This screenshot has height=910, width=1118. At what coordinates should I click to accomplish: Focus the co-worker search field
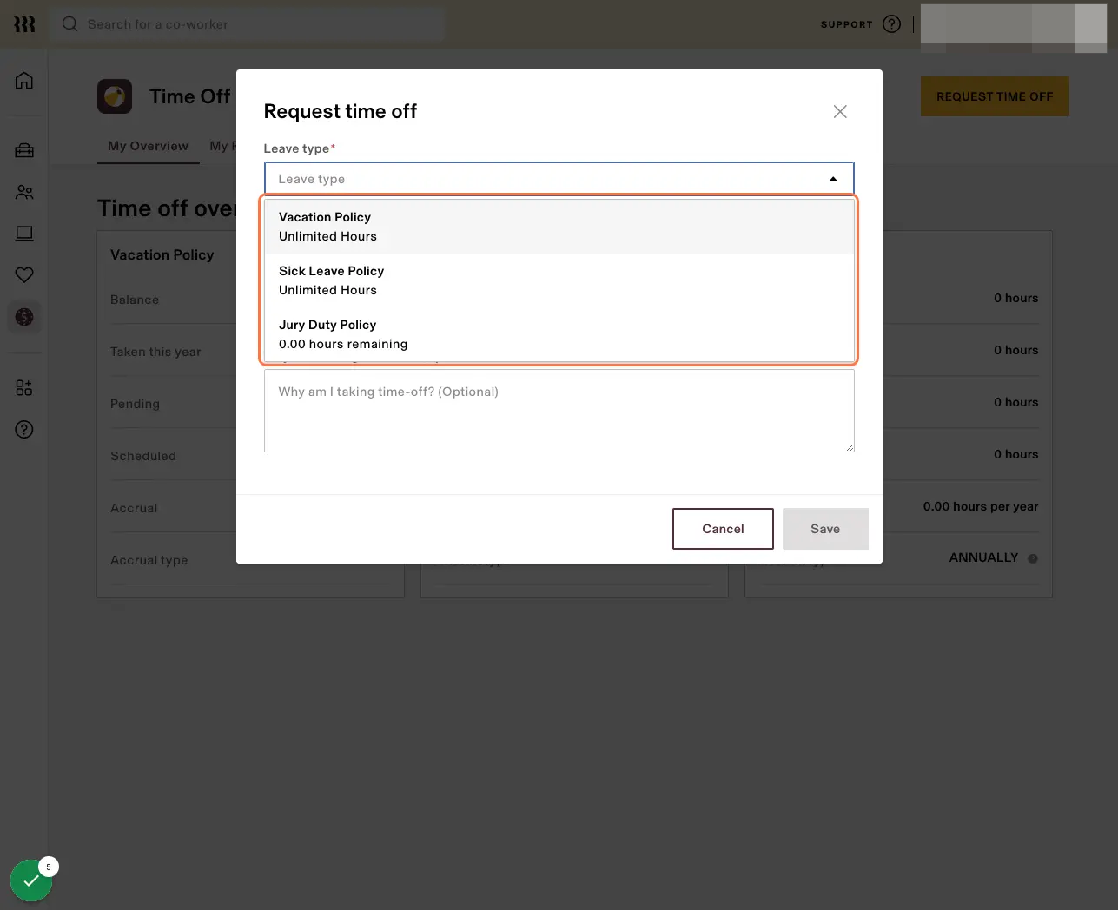tap(248, 24)
